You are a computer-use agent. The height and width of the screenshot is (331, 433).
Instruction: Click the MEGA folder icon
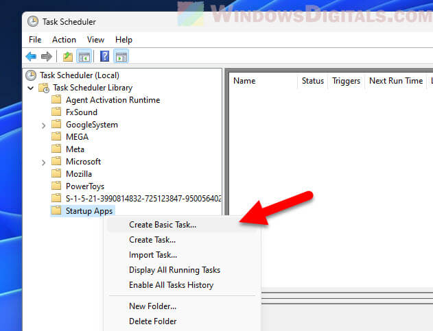tap(56, 136)
